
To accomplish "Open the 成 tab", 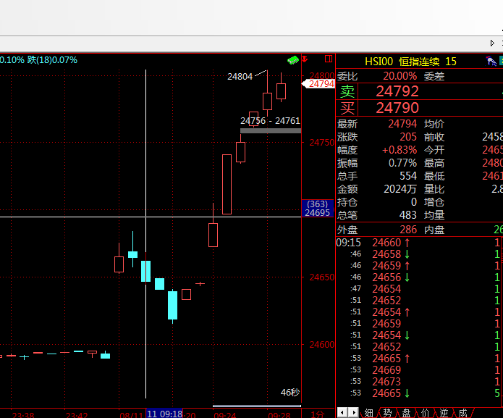I will 463,412.
